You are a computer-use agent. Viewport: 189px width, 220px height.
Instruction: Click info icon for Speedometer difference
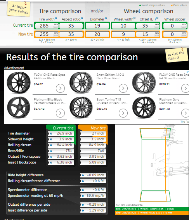pos(83,190)
